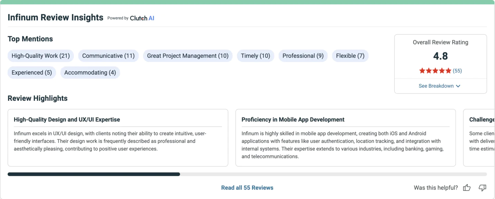This screenshot has width=495, height=199.
Task: Select the High-Quality Work (21) tag
Action: point(41,56)
